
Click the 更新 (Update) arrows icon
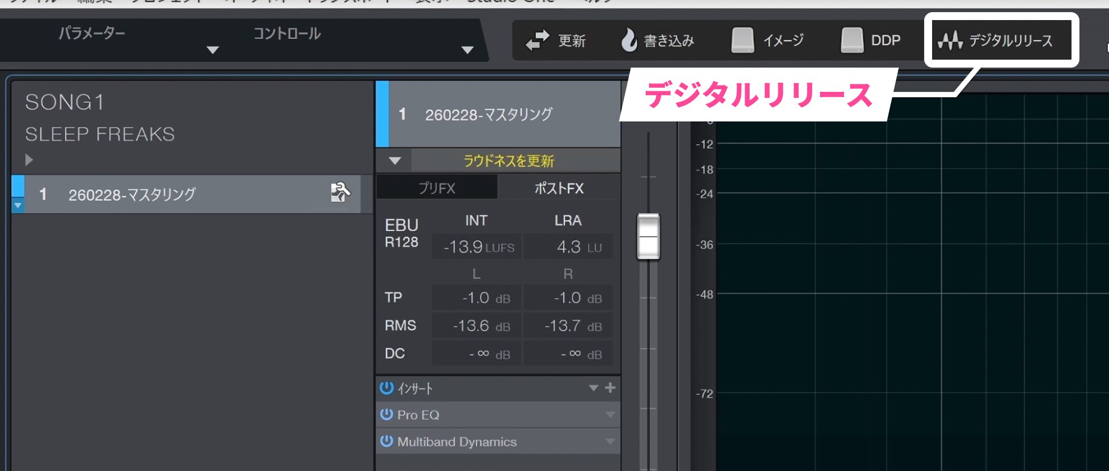click(x=538, y=41)
